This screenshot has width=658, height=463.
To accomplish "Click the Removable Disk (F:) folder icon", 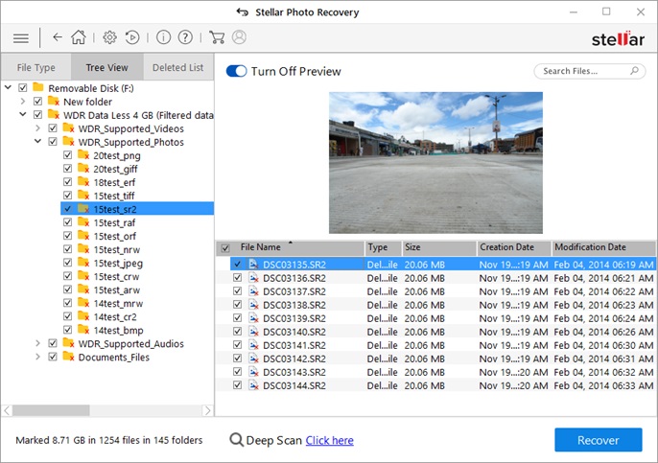I will (x=38, y=87).
